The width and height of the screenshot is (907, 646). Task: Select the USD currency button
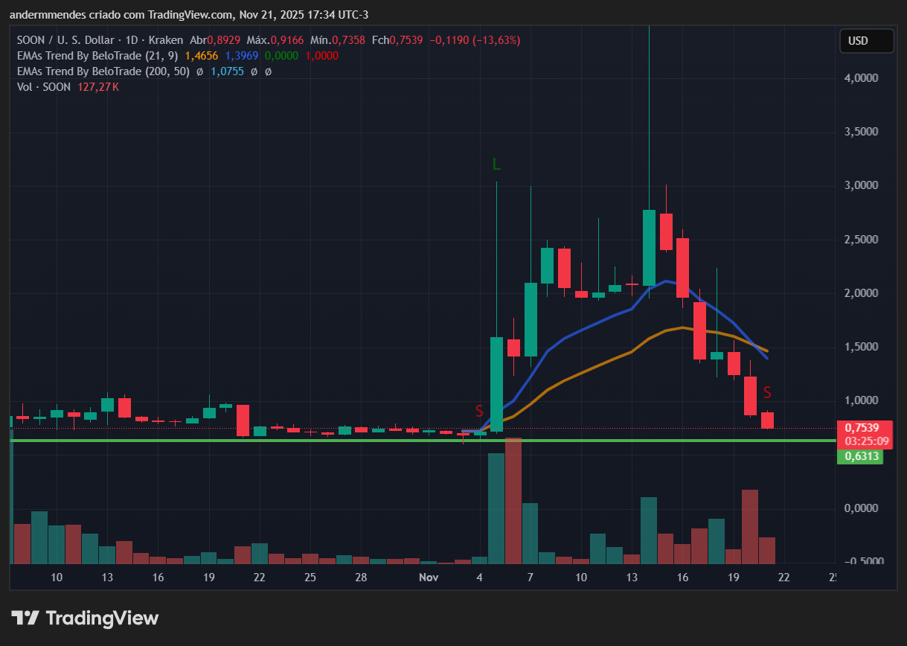[866, 41]
